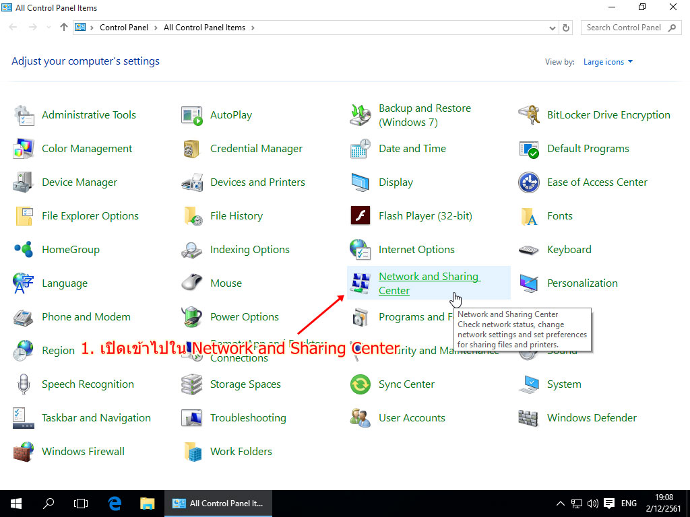Open the Sync Center icon
The width and height of the screenshot is (690, 517).
click(360, 384)
